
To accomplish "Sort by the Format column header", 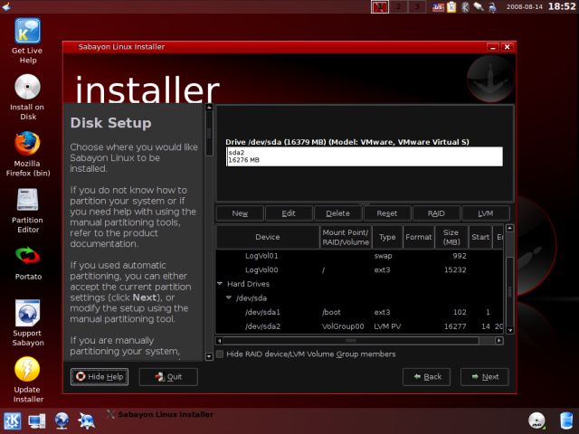I will [418, 237].
